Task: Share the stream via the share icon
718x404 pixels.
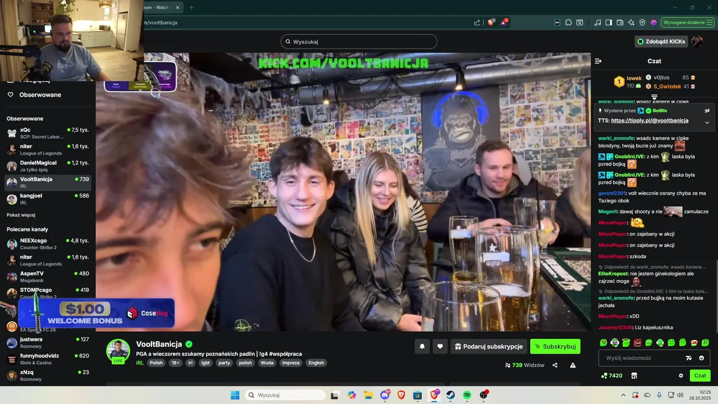Action: point(555,365)
